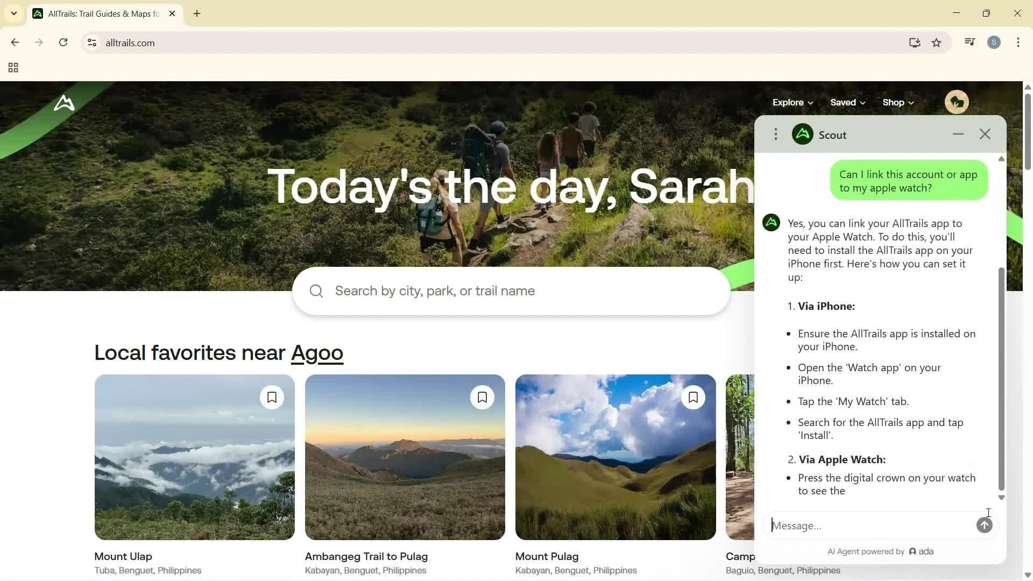Toggle save on Ambangeg Trail to Pulag
Image resolution: width=1033 pixels, height=581 pixels.
click(x=482, y=397)
